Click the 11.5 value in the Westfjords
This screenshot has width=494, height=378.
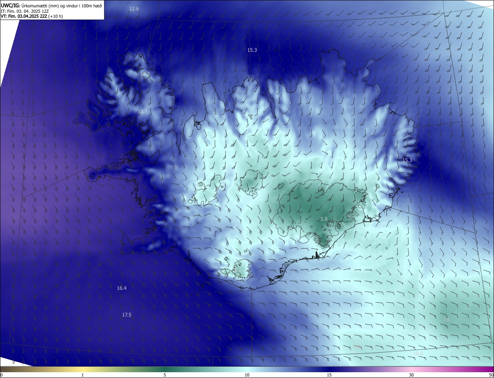(143, 111)
